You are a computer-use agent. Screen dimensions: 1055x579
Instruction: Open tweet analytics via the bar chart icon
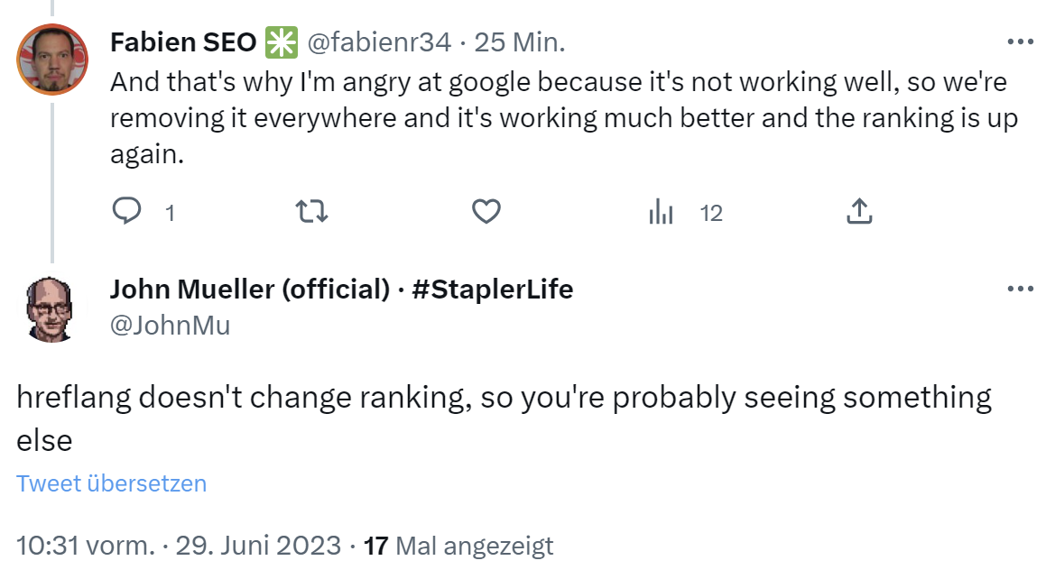[662, 211]
